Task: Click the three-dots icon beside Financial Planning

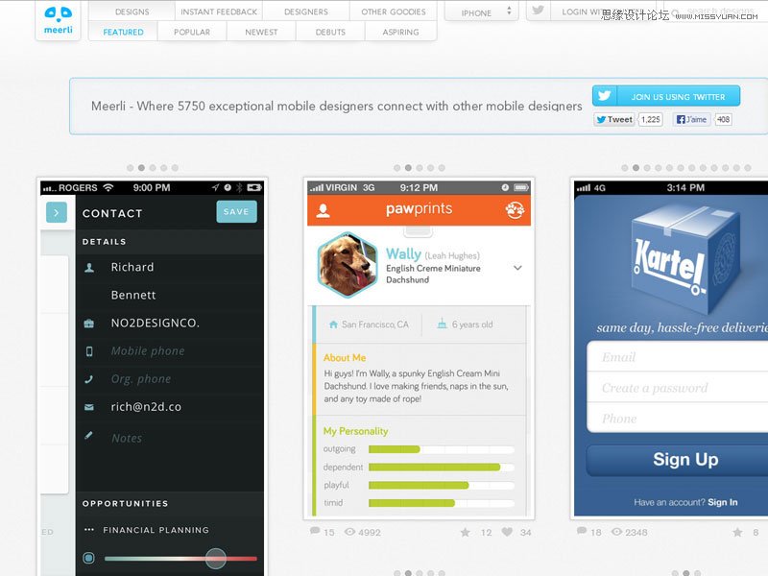Action: [88, 530]
